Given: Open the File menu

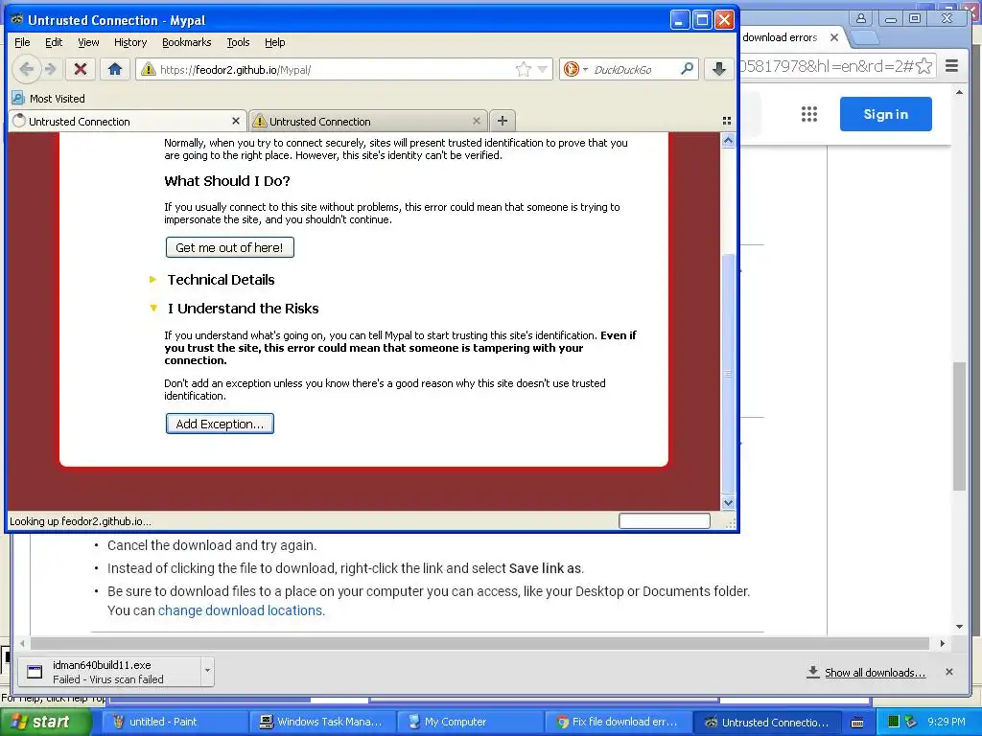Looking at the screenshot, I should coord(22,42).
